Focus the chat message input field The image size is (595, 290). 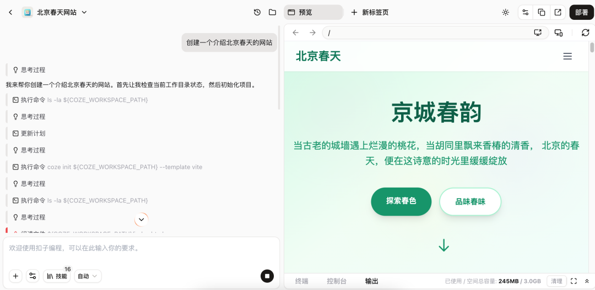pyautogui.click(x=138, y=249)
